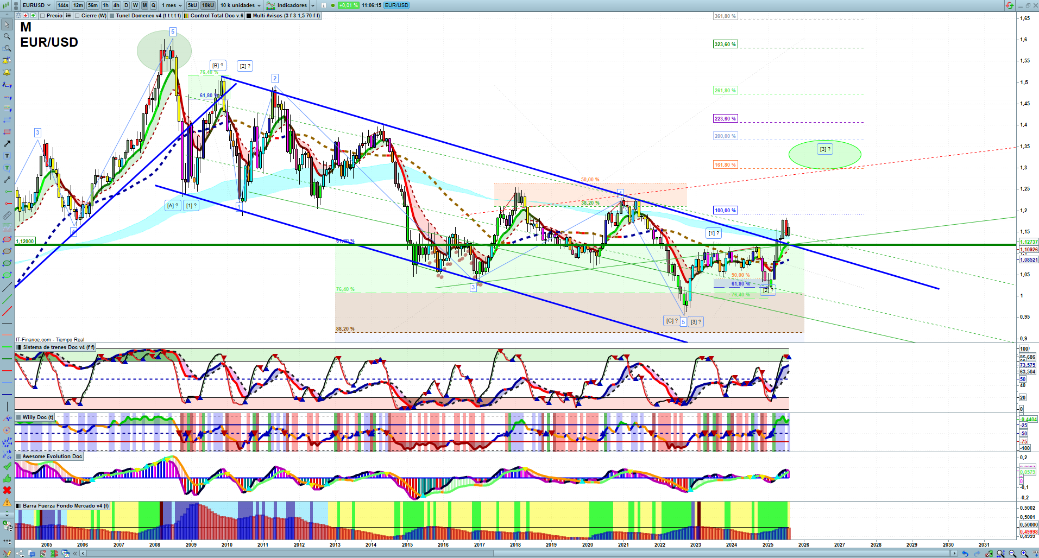This screenshot has height=558, width=1039.
Task: Select the text box T tool
Action: (7, 156)
